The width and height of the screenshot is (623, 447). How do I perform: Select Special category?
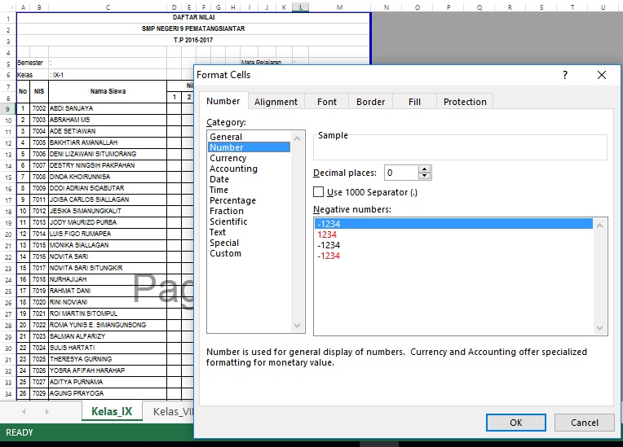[250, 243]
